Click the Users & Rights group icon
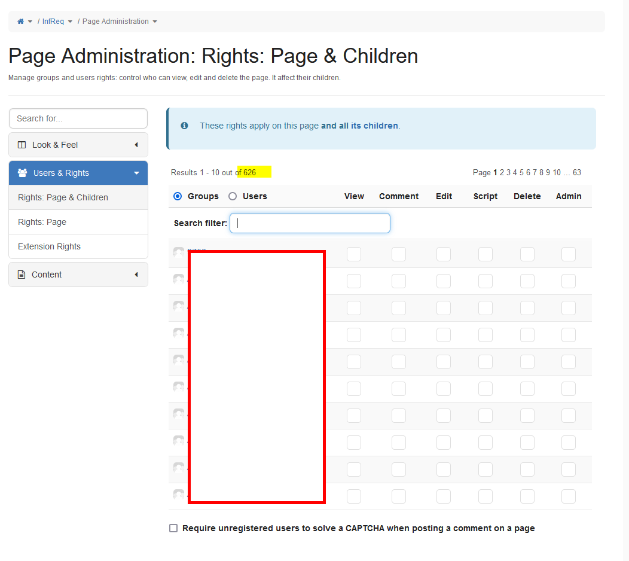Screen dimensions: 629x561 (23, 173)
